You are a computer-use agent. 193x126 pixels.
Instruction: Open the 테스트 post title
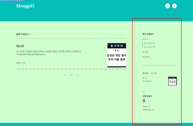(x=20, y=46)
